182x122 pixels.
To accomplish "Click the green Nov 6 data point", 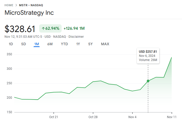I will pos(148,81).
